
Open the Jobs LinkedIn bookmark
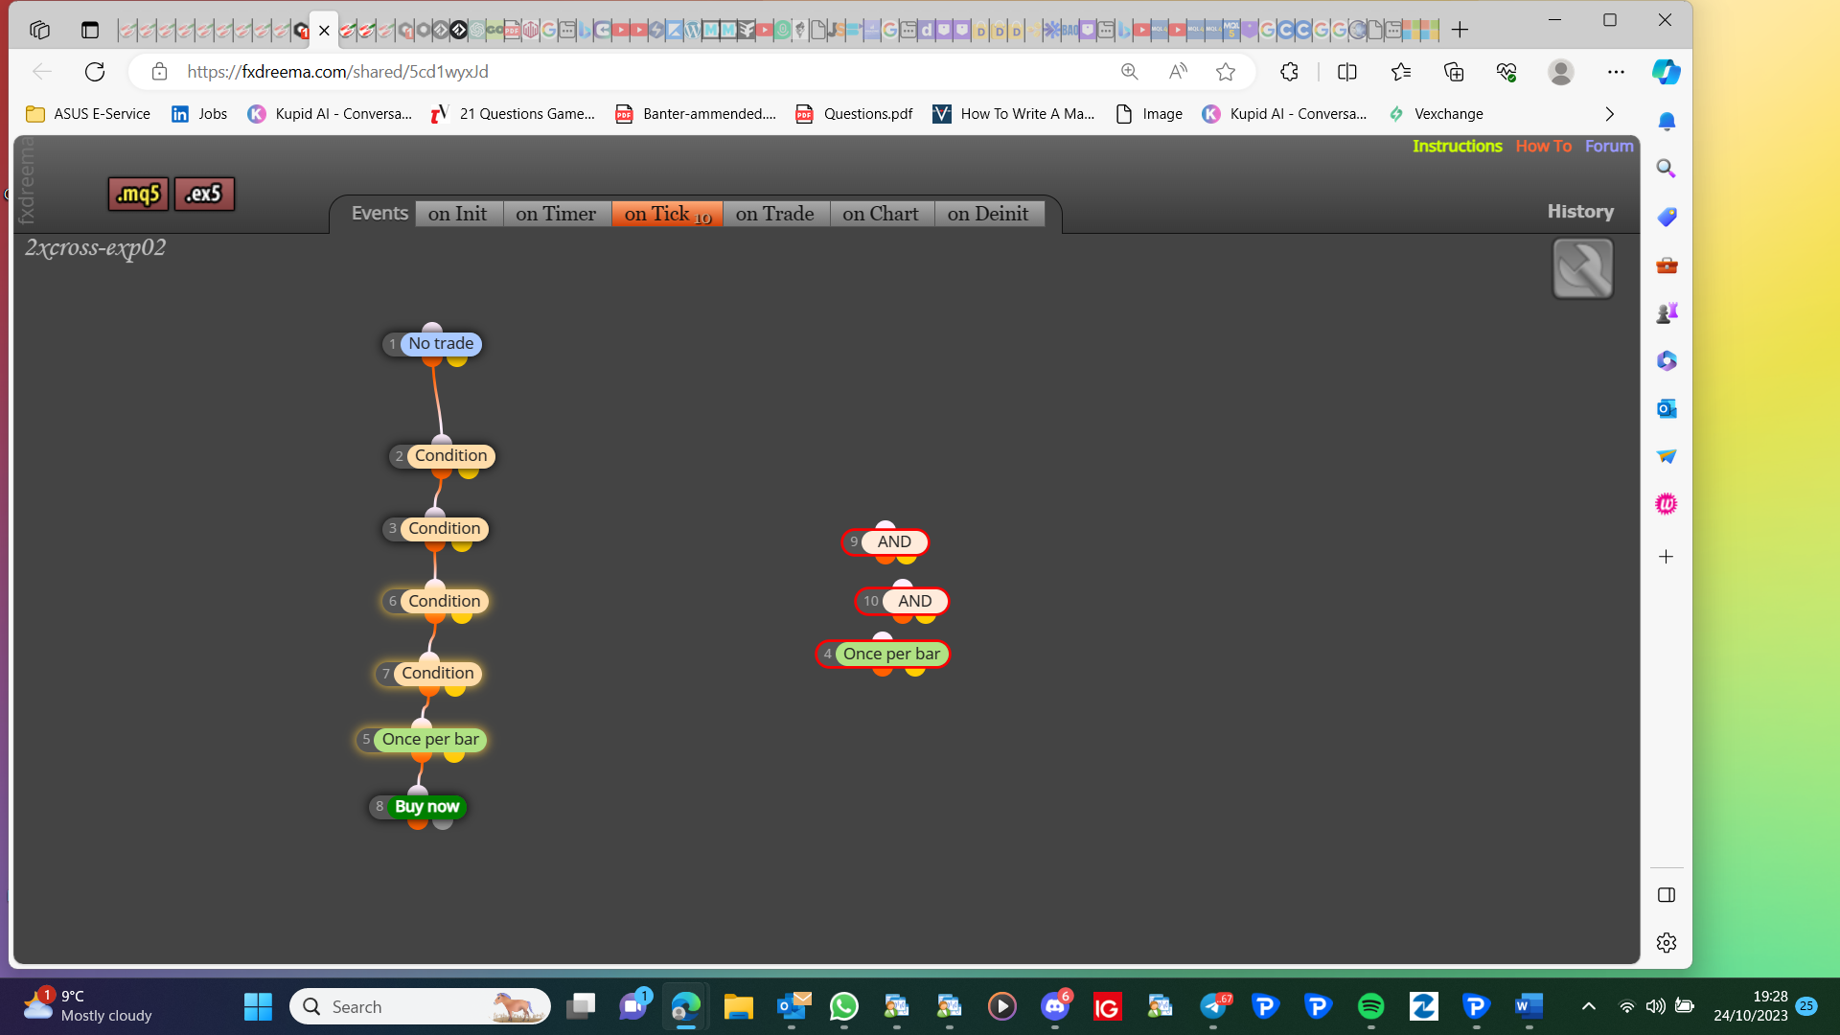199,114
